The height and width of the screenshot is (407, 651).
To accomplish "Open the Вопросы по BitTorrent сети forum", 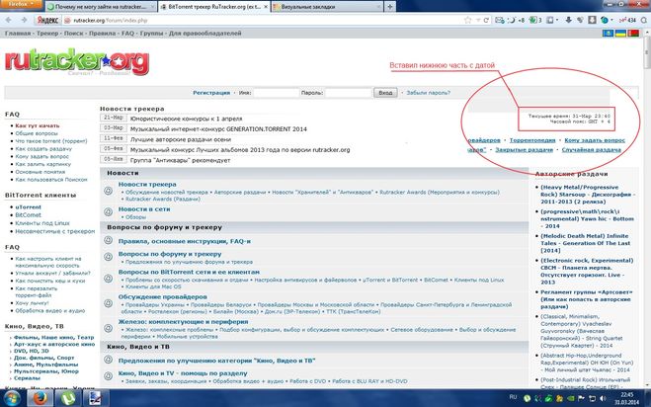I will click(189, 272).
